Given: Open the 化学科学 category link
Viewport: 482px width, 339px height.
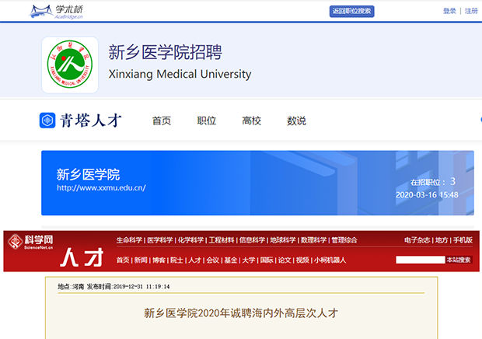Looking at the screenshot, I should coord(190,240).
